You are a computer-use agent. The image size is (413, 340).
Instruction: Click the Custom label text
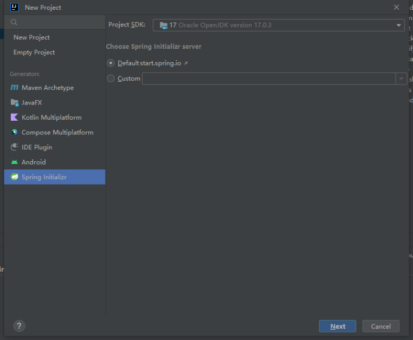tap(129, 79)
